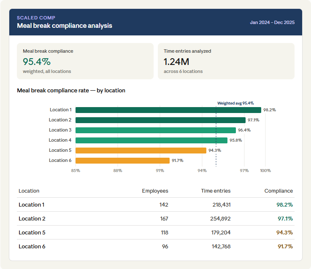Click employee count 118
Screen dimensions: 311x269
[x=165, y=232]
